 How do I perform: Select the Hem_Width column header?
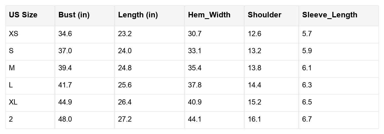click(x=209, y=15)
